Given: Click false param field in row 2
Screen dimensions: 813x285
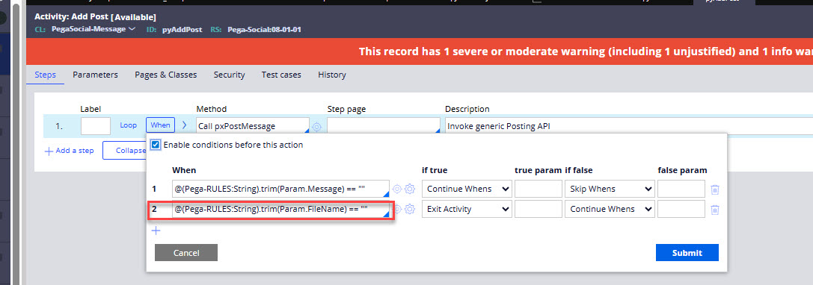Looking at the screenshot, I should [681, 209].
